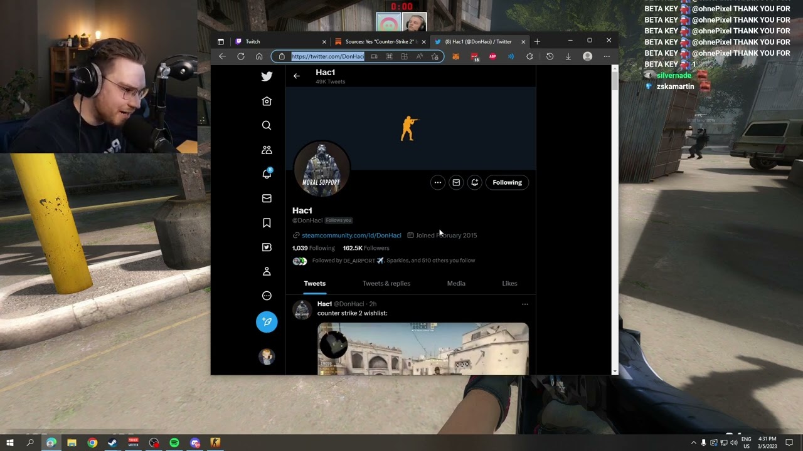803x451 pixels.
Task: Click the page vertical scrollbar
Action: pos(615,81)
